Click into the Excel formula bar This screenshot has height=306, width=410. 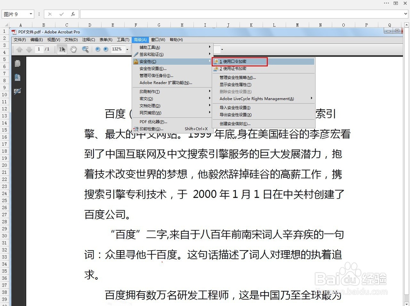pyautogui.click(x=241, y=14)
